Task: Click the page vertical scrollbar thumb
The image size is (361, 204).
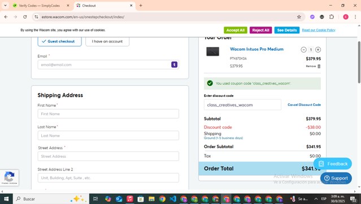Action: (x=359, y=62)
